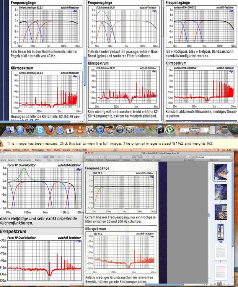Screen dimensions: 238x287
Task: Click the image resized notification bar
Action: point(119,143)
